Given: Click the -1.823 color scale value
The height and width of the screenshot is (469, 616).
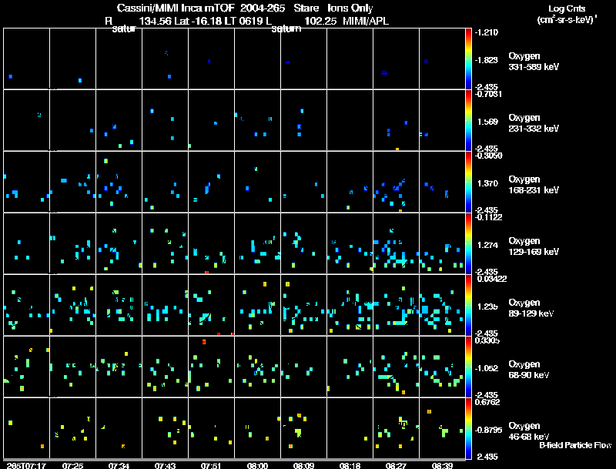Looking at the screenshot, I should pyautogui.click(x=487, y=60).
